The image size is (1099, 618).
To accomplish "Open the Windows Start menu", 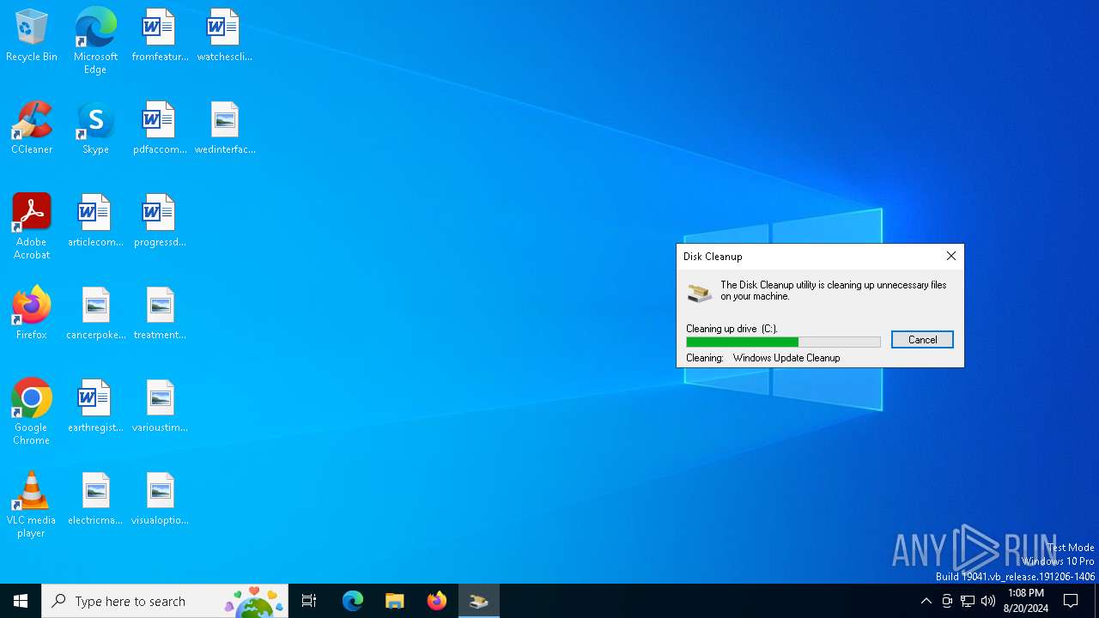I will point(21,601).
